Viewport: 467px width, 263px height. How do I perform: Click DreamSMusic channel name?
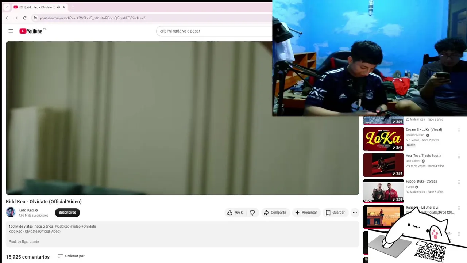[x=415, y=135]
